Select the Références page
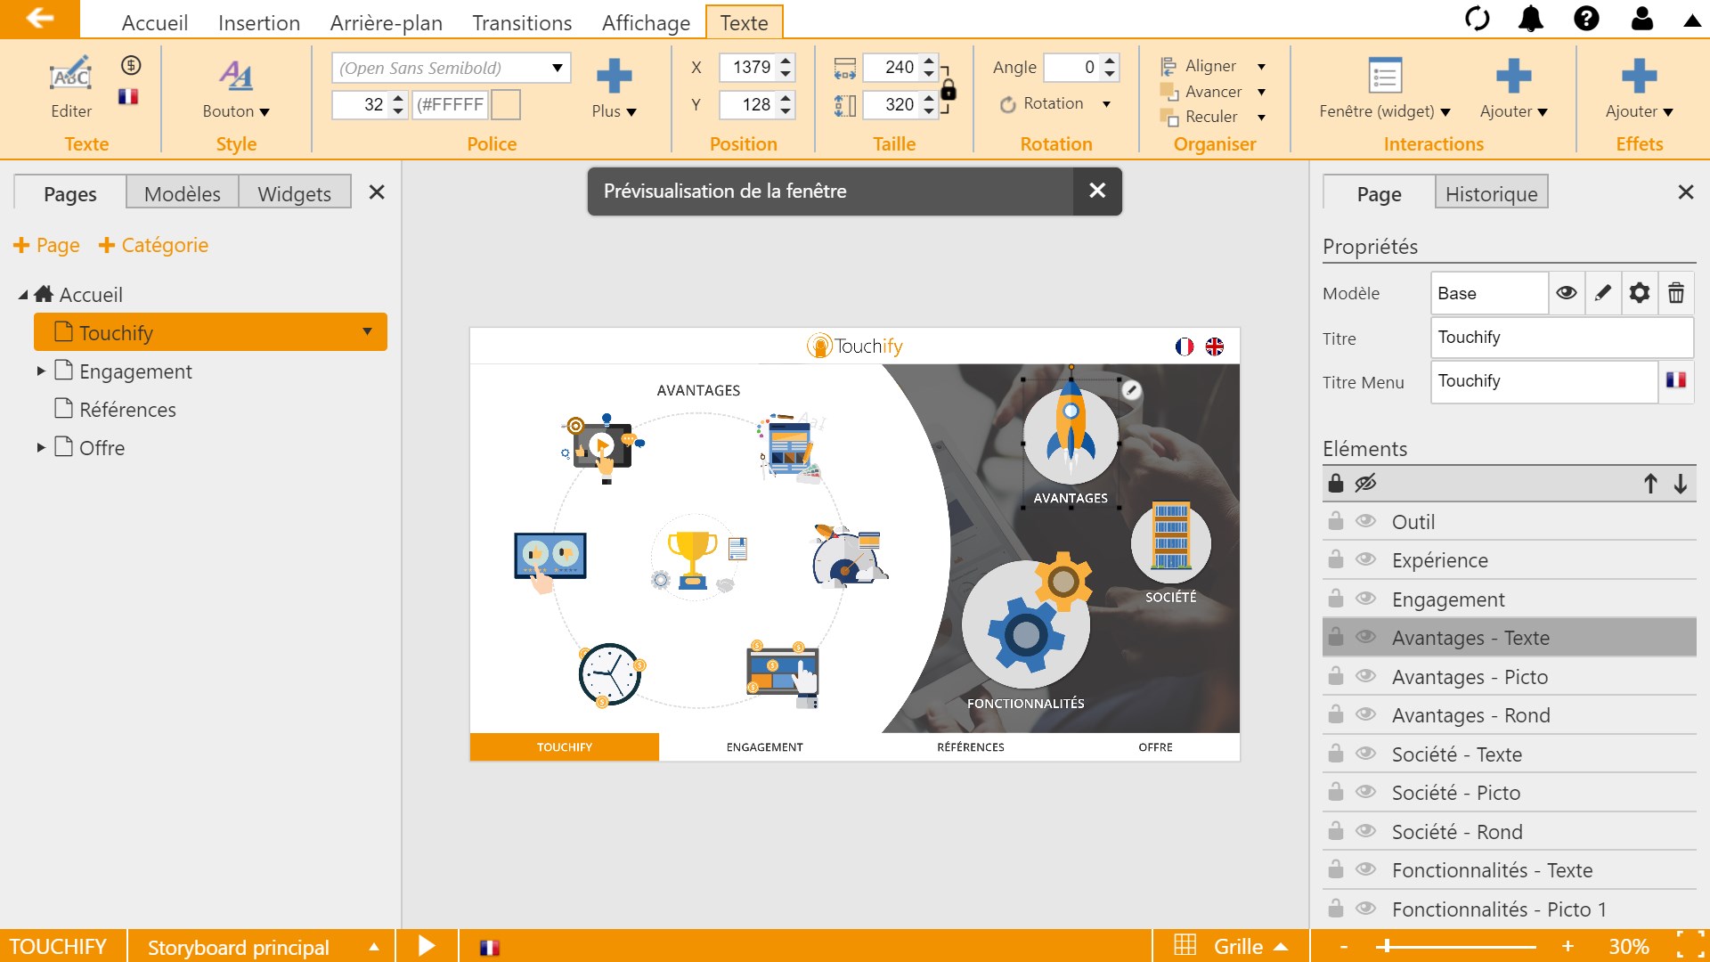The image size is (1710, 962). coord(127,409)
